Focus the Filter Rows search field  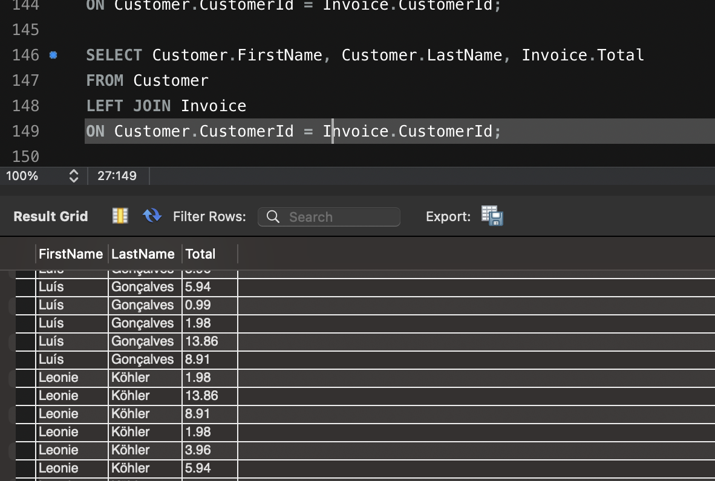tap(329, 217)
